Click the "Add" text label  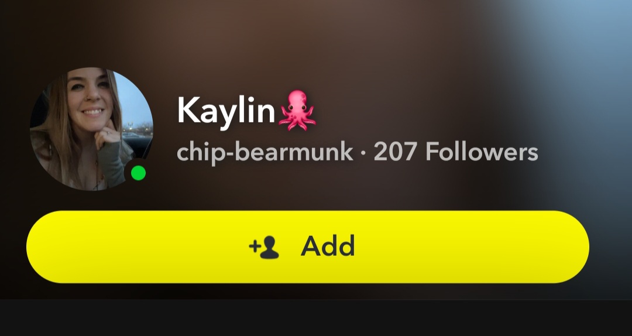pyautogui.click(x=328, y=246)
